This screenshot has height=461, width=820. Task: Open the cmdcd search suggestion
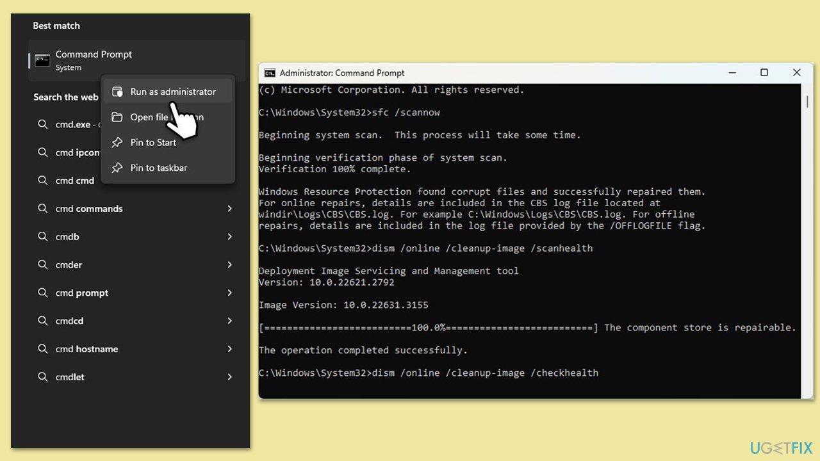[69, 321]
